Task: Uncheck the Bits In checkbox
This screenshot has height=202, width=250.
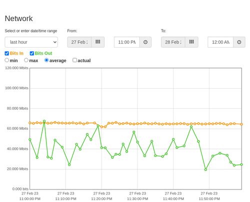Action: point(7,53)
